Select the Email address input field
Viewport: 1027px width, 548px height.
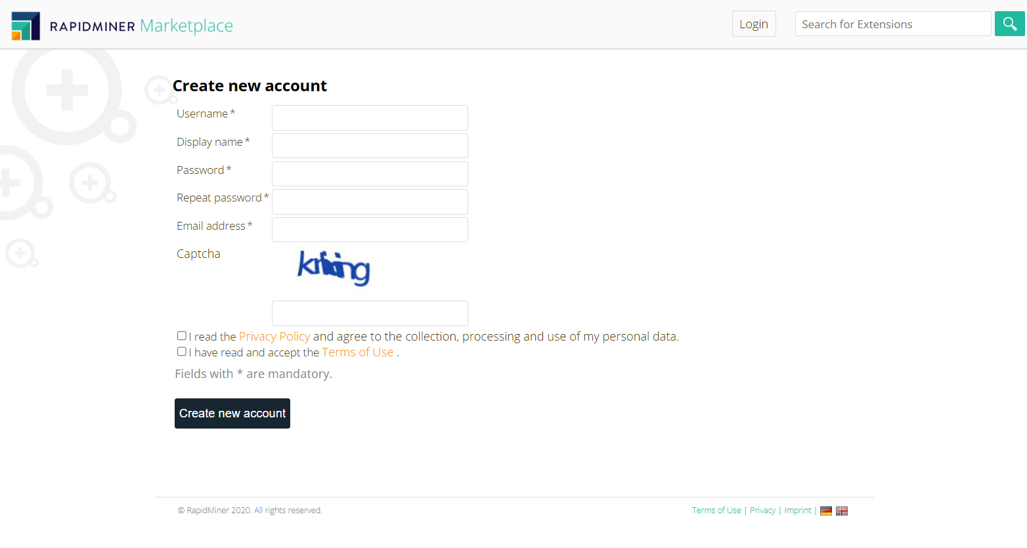click(369, 229)
